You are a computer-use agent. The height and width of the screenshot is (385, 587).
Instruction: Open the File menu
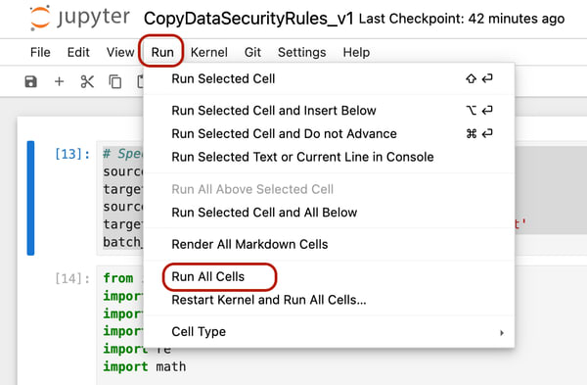tap(40, 52)
